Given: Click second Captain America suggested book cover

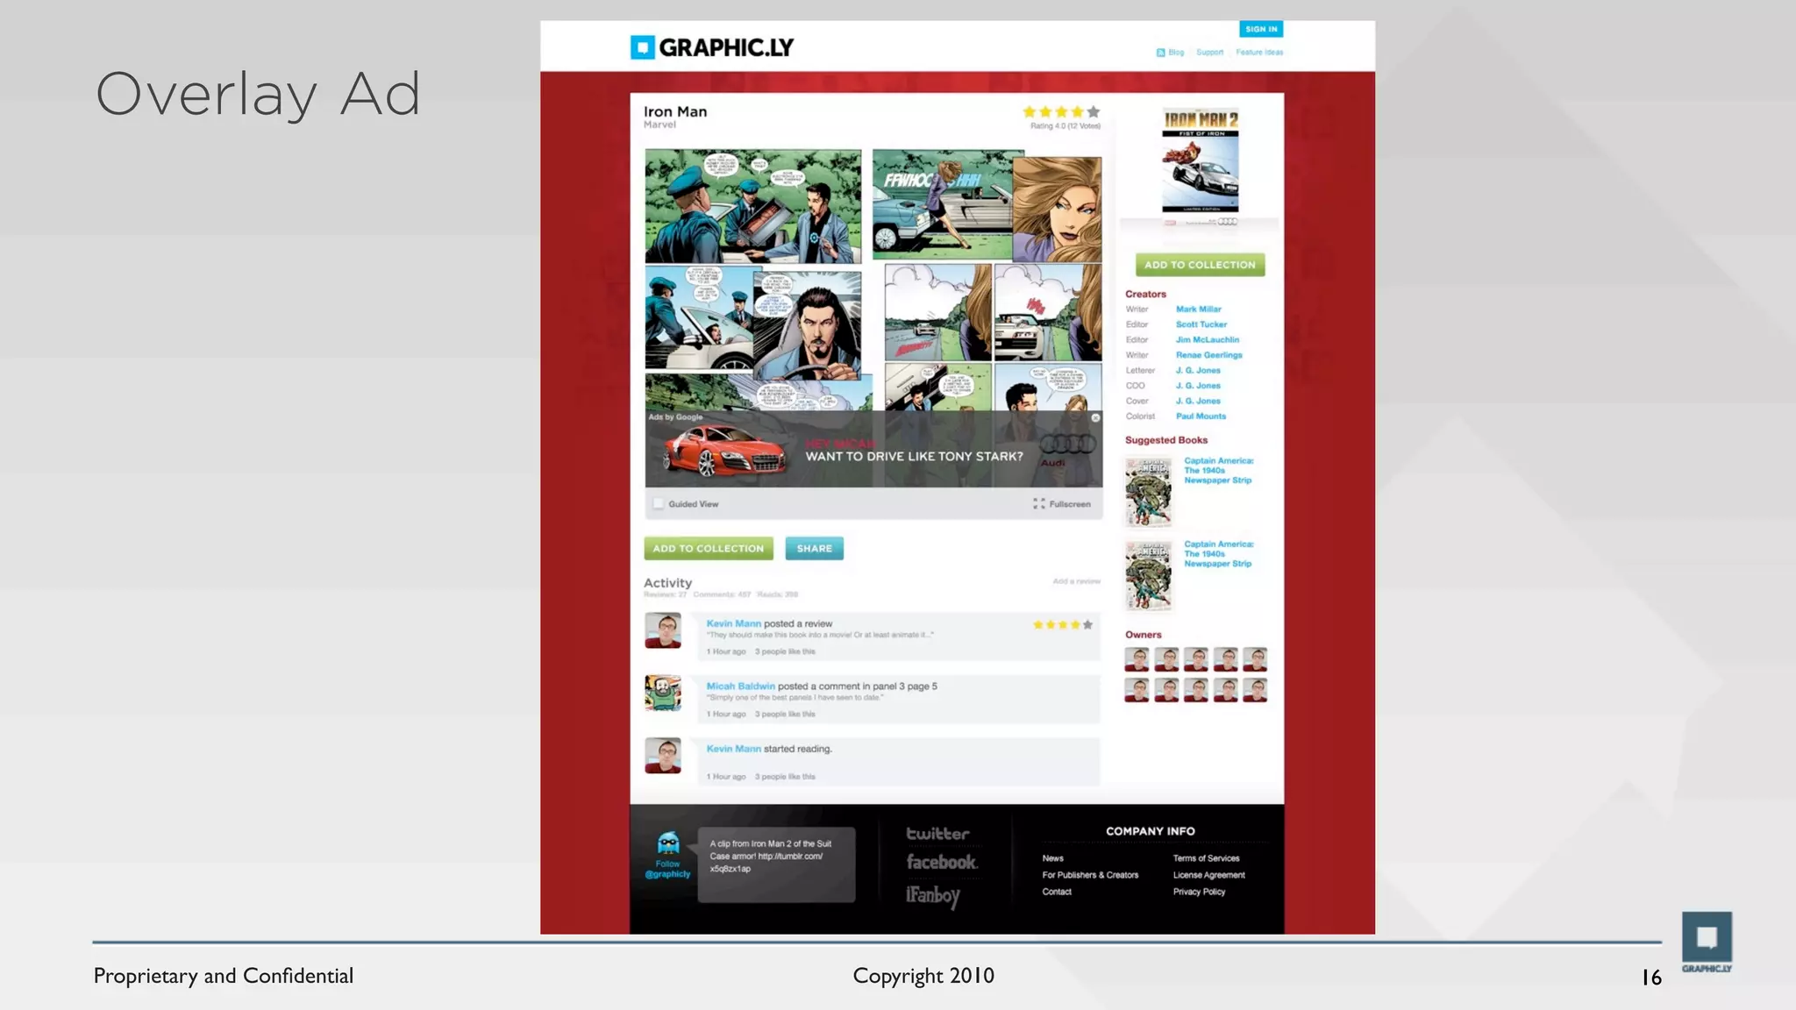Looking at the screenshot, I should coord(1149,575).
